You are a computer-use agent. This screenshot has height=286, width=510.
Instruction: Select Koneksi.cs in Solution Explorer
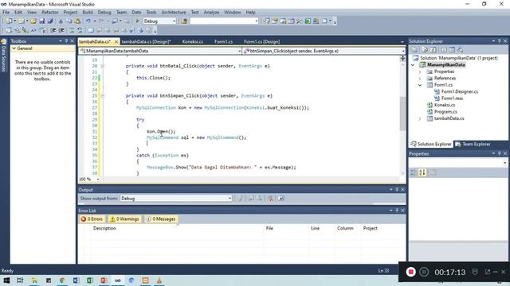[445, 105]
